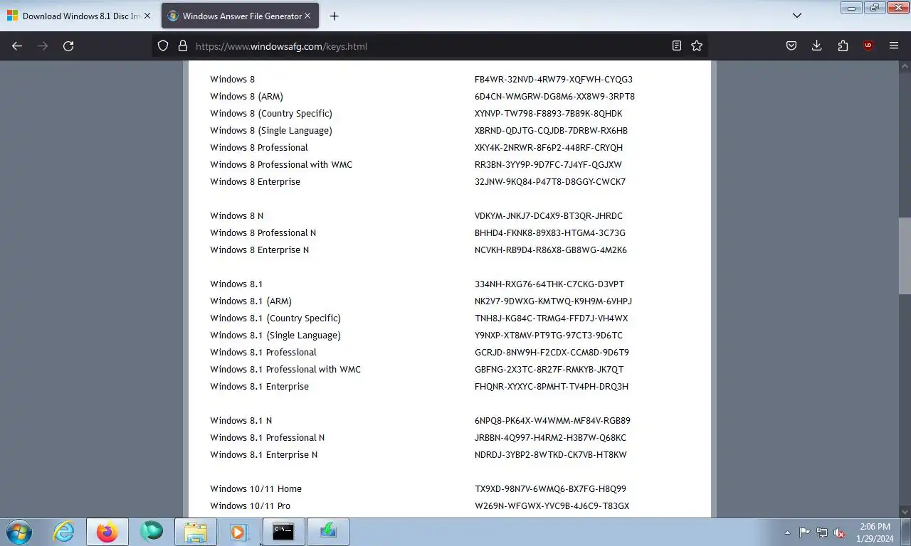The height and width of the screenshot is (546, 911).
Task: Click the Windows 8.1 (ARM) label
Action: pos(251,301)
